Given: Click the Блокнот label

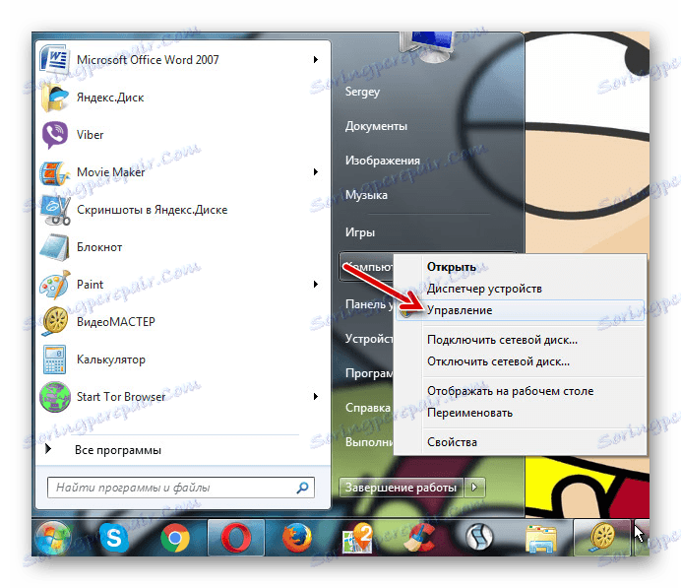Looking at the screenshot, I should (x=99, y=247).
